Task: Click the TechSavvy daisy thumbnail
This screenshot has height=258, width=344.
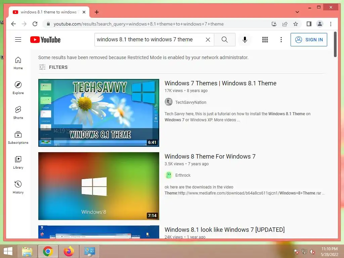Action: pyautogui.click(x=99, y=113)
